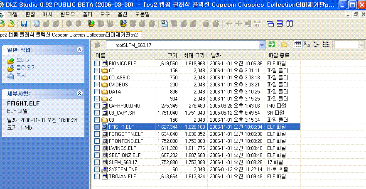Image resolution: width=366 pixels, height=189 pixels.
Task: Click inside the rootSLPM_663.17 path field
Action: (183, 45)
